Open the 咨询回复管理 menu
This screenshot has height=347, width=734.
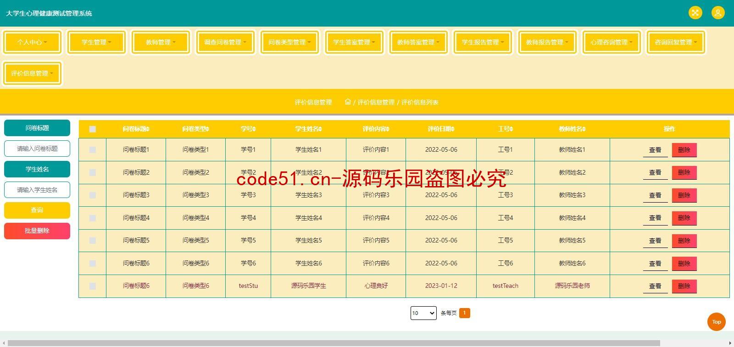(676, 42)
